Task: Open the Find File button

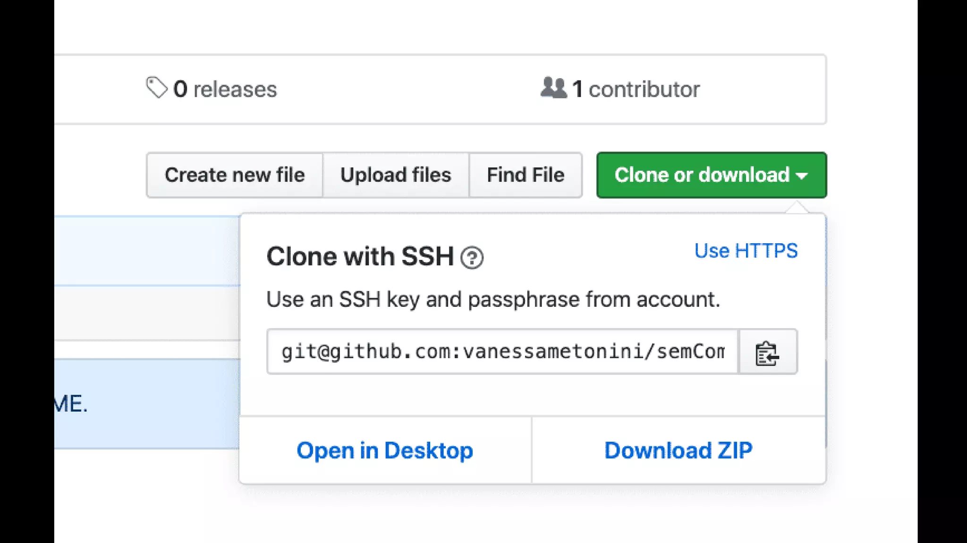Action: (x=526, y=175)
